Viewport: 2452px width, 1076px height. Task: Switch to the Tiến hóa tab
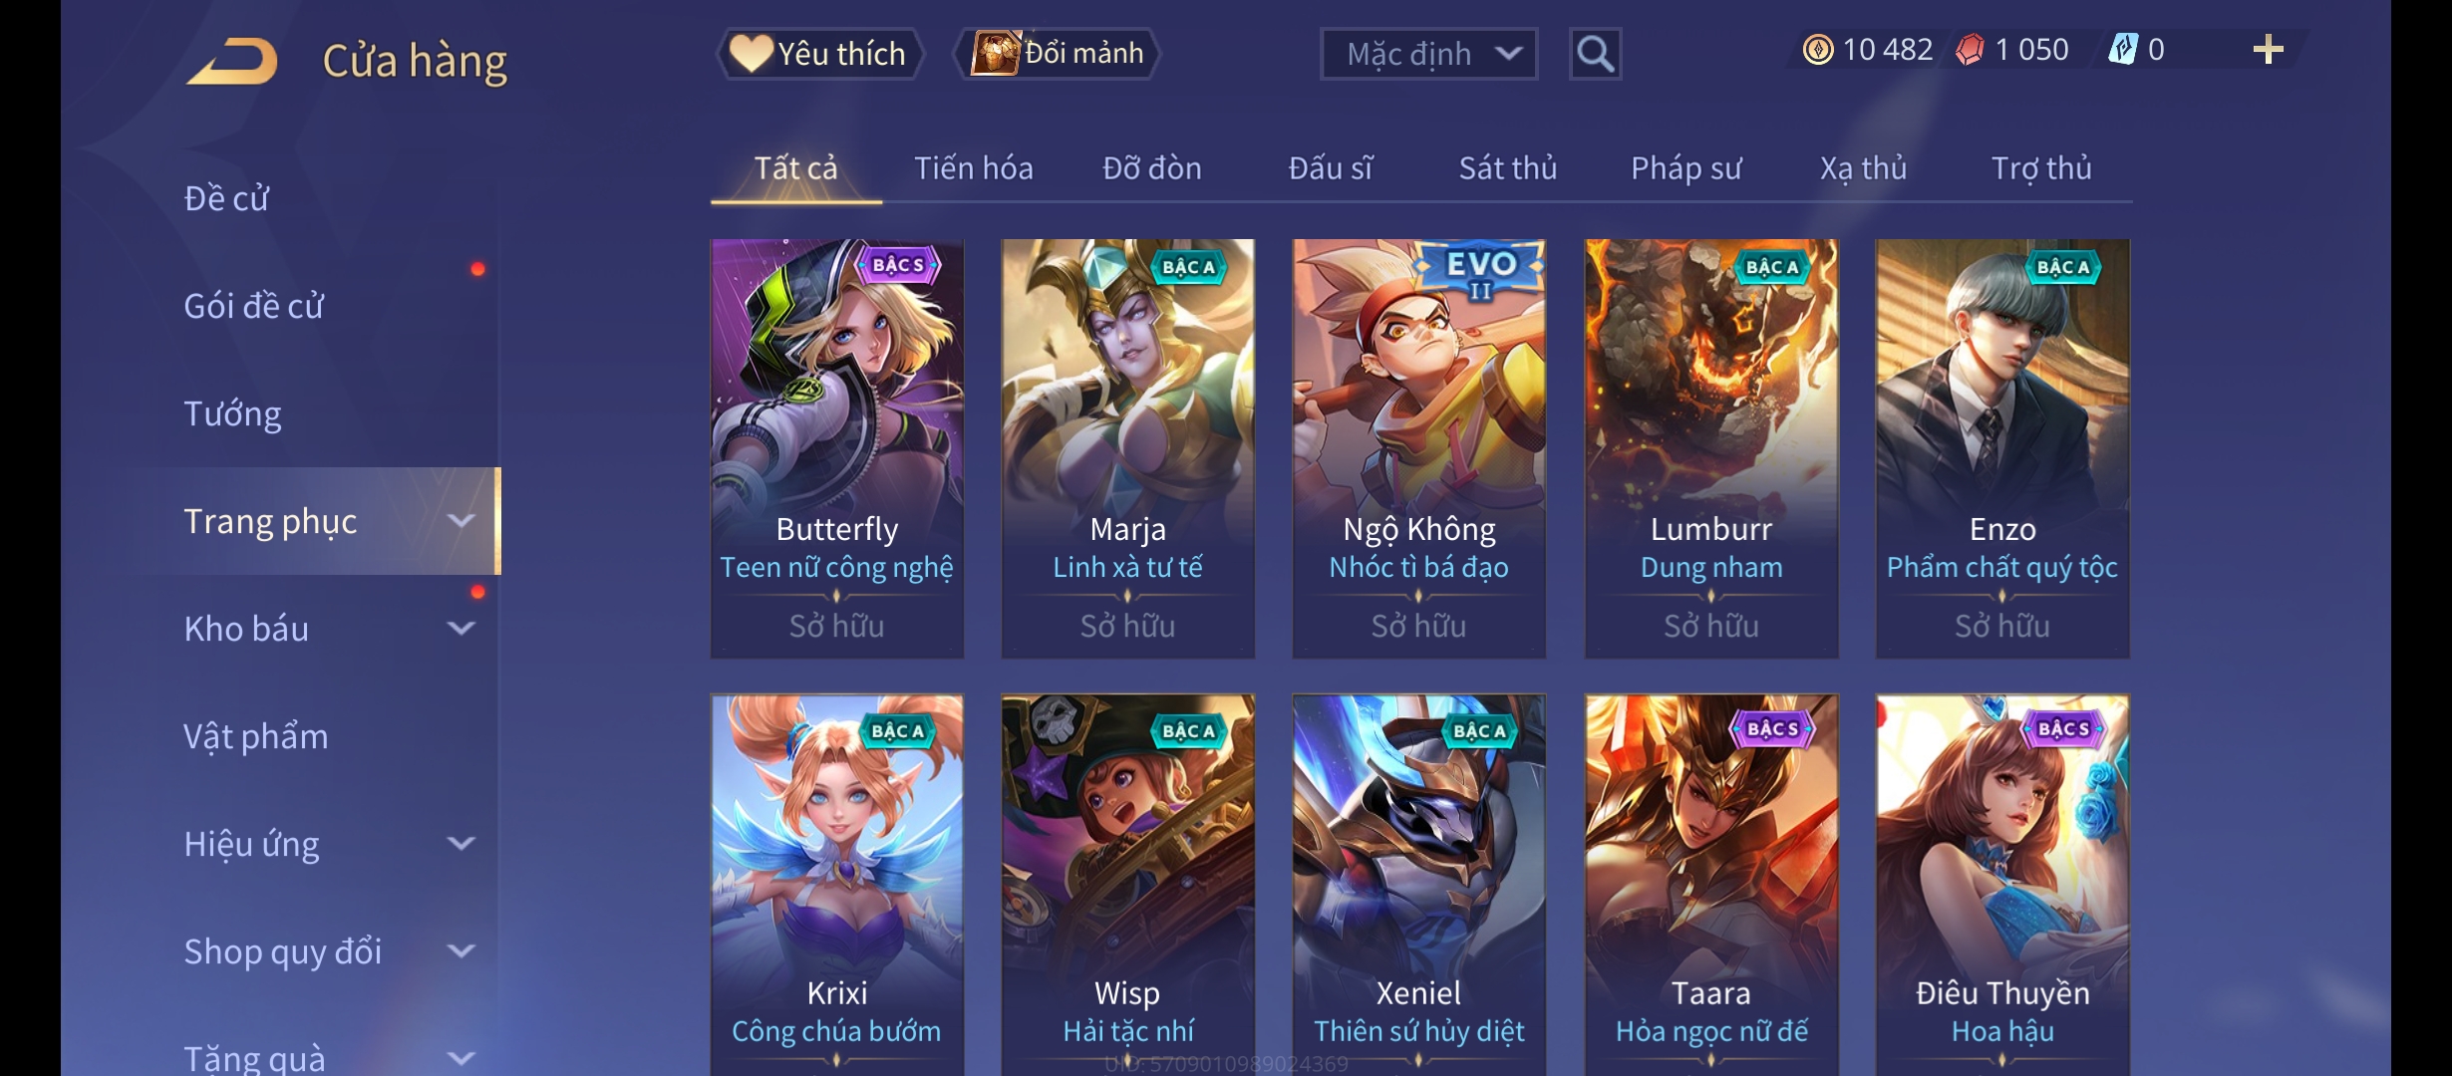[x=974, y=168]
